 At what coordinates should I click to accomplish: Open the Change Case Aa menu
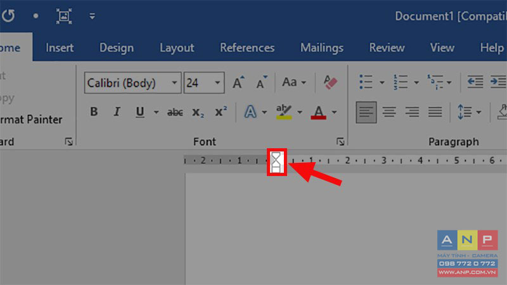coord(293,82)
